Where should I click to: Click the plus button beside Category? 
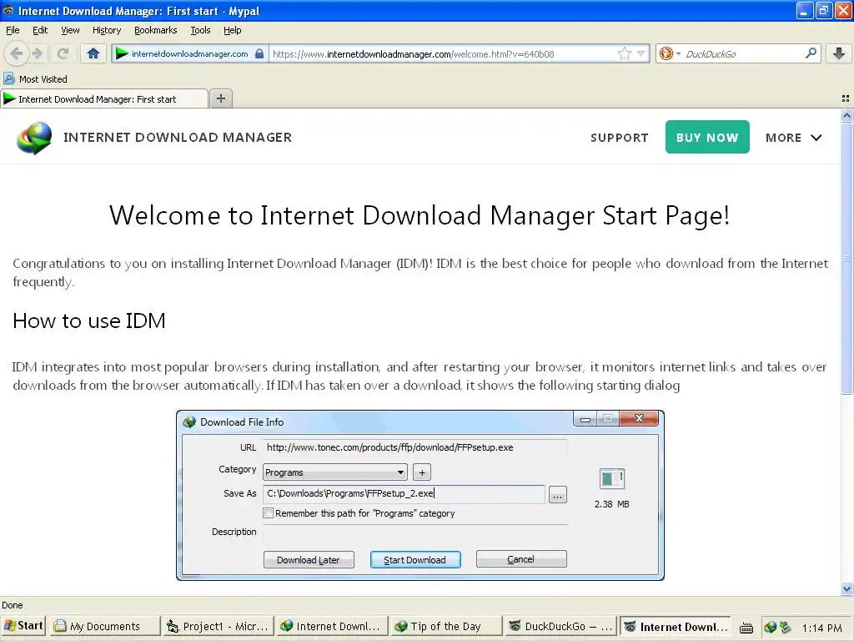[421, 472]
